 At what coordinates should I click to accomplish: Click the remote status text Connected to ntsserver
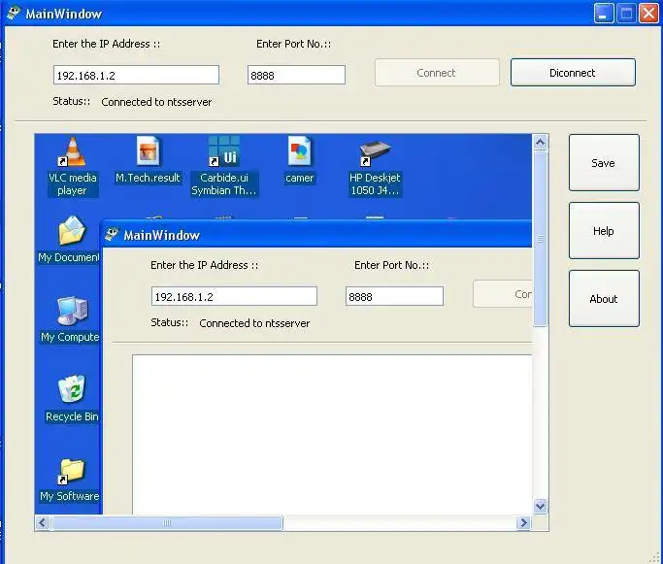click(254, 323)
